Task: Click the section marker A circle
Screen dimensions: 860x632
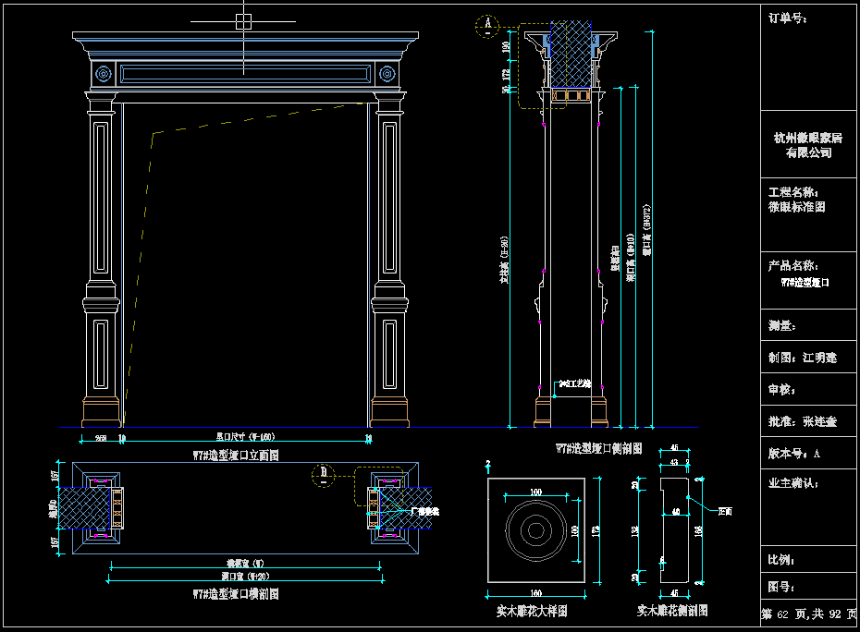Action: 485,26
